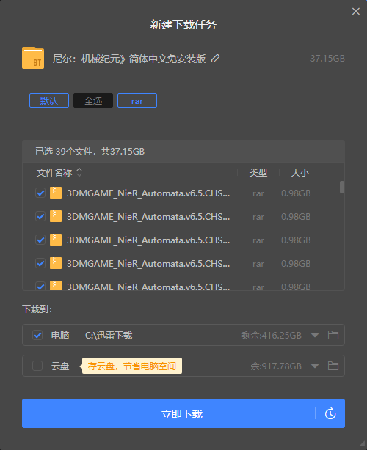The width and height of the screenshot is (367, 450).
Task: Click the task name 尼尔:机械纪元》简体中文免安装版
Action: point(129,59)
